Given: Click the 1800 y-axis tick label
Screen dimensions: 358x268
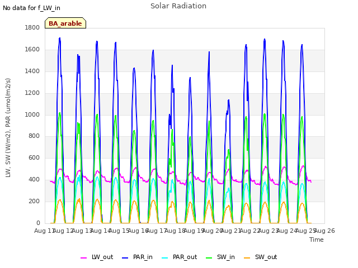Looking at the screenshot, I should click(32, 27).
